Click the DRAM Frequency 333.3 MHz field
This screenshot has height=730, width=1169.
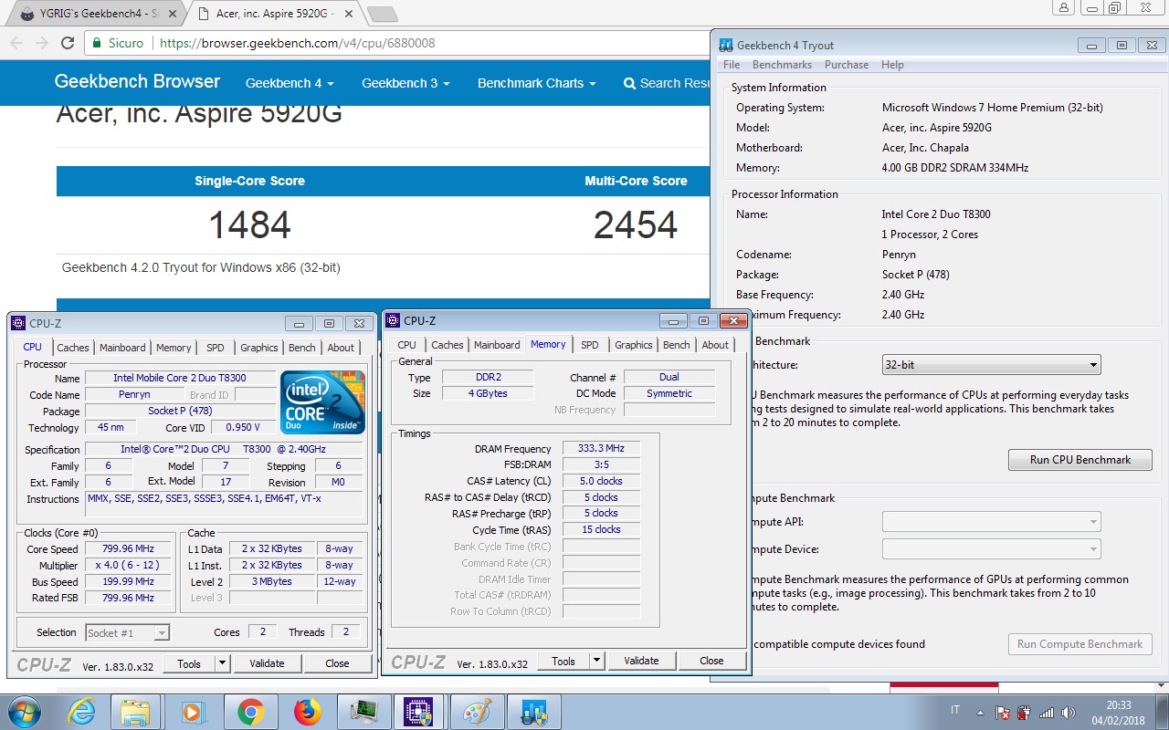click(x=601, y=449)
